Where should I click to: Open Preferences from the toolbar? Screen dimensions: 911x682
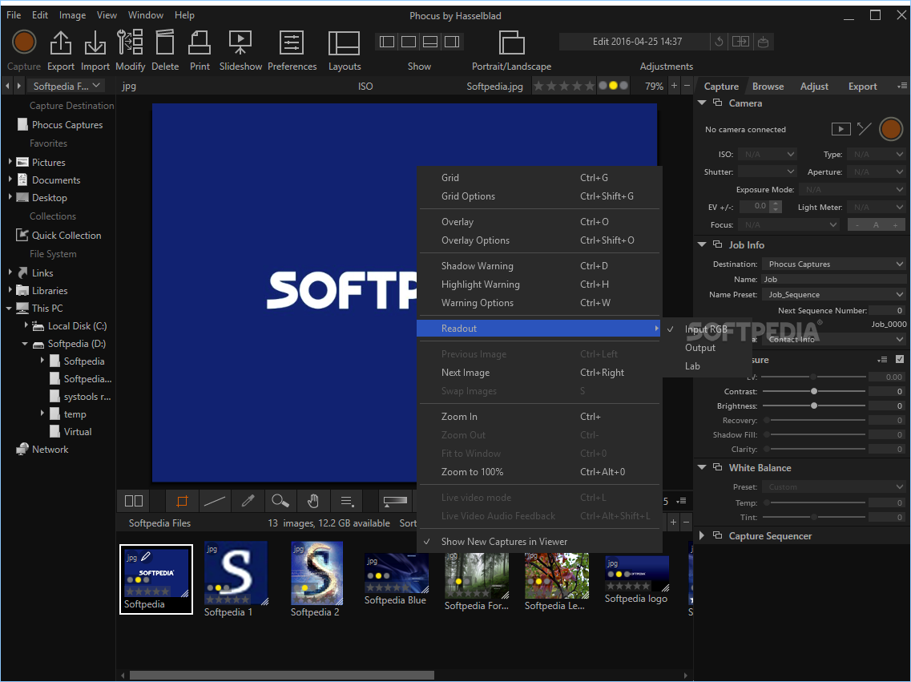click(292, 43)
